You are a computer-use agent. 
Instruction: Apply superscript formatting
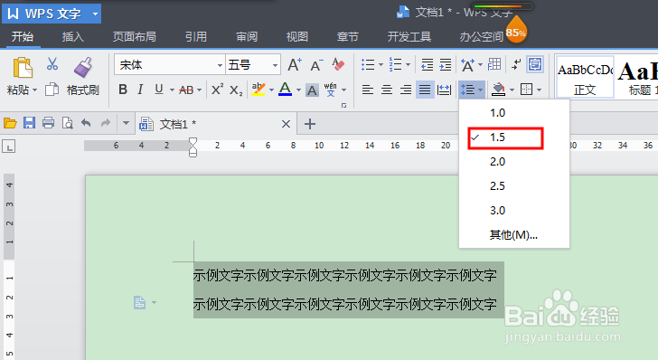[x=217, y=90]
